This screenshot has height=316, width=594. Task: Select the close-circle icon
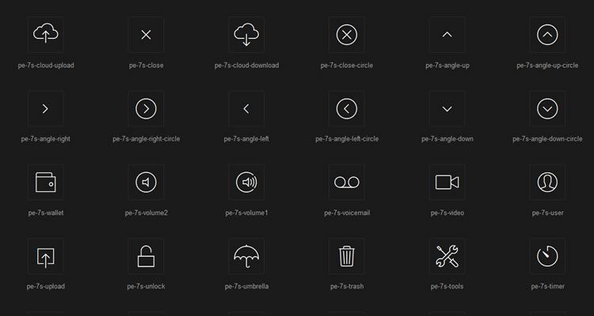347,35
